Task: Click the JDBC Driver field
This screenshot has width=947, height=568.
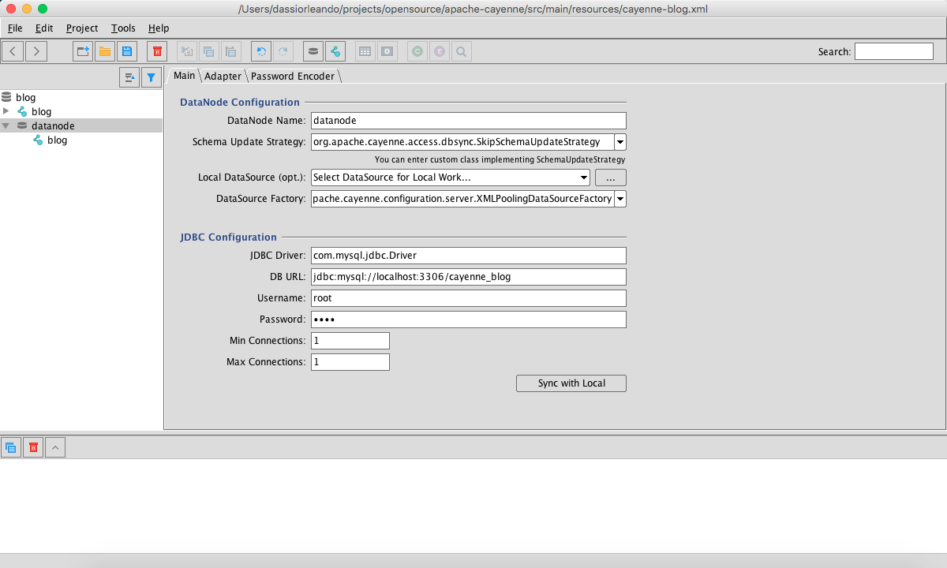Action: point(469,256)
